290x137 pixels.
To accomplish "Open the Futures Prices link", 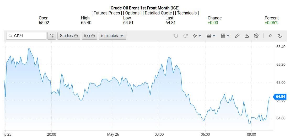I will coord(107,13).
